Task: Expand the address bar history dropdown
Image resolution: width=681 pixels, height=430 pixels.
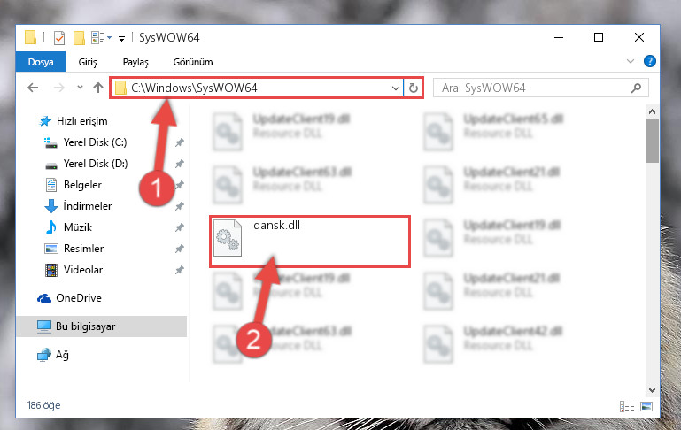Action: (x=395, y=88)
